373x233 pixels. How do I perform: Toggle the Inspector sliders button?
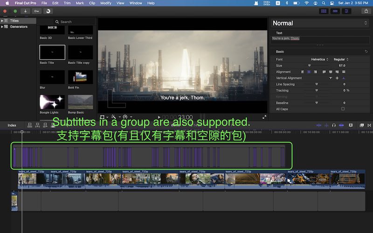346,11
